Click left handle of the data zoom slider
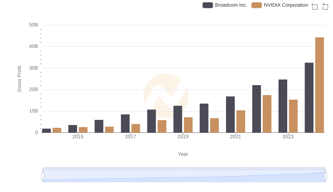Image resolution: width=333 pixels, height=192 pixels. 43,176
